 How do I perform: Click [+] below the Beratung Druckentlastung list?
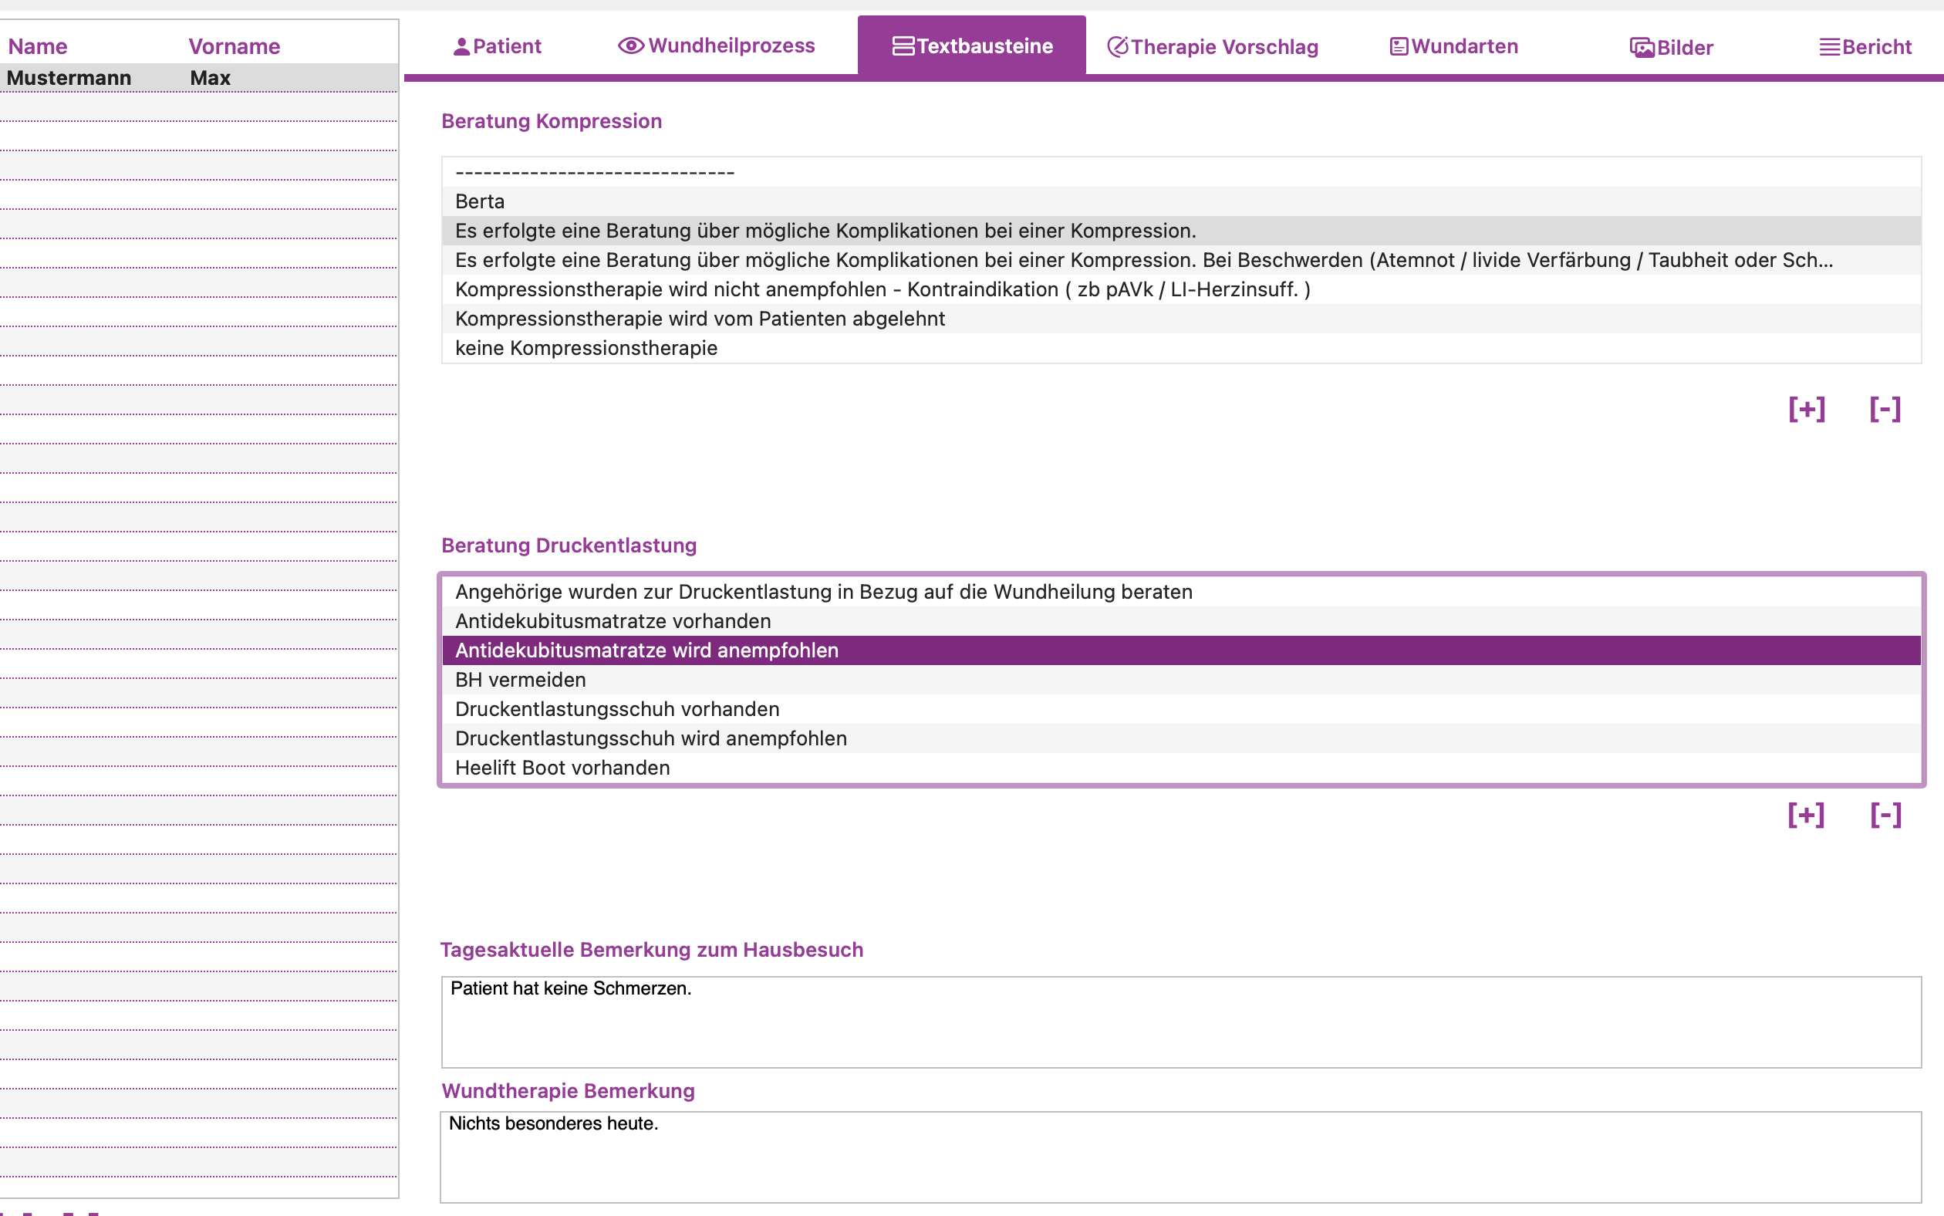point(1807,815)
